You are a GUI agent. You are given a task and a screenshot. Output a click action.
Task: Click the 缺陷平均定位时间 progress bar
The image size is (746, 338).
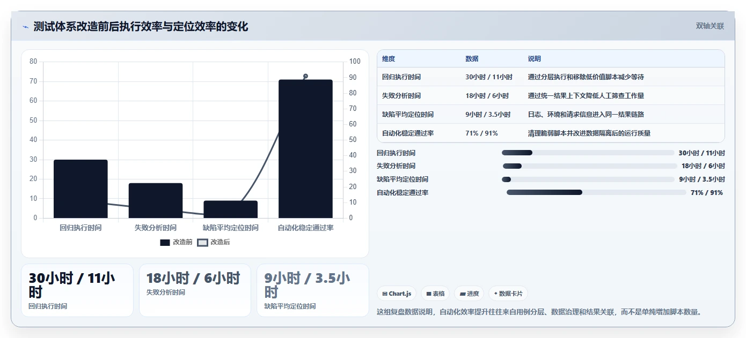(x=588, y=179)
